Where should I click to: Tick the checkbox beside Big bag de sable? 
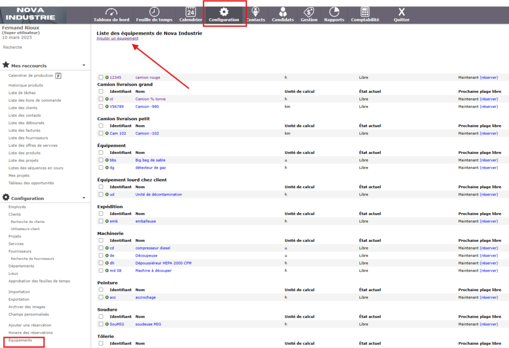pos(101,160)
